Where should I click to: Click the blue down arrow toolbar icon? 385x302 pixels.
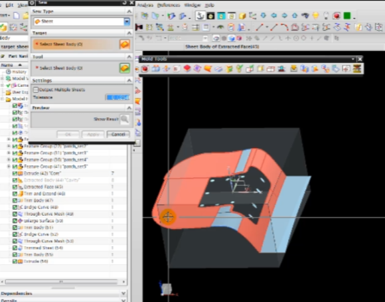tap(264, 15)
